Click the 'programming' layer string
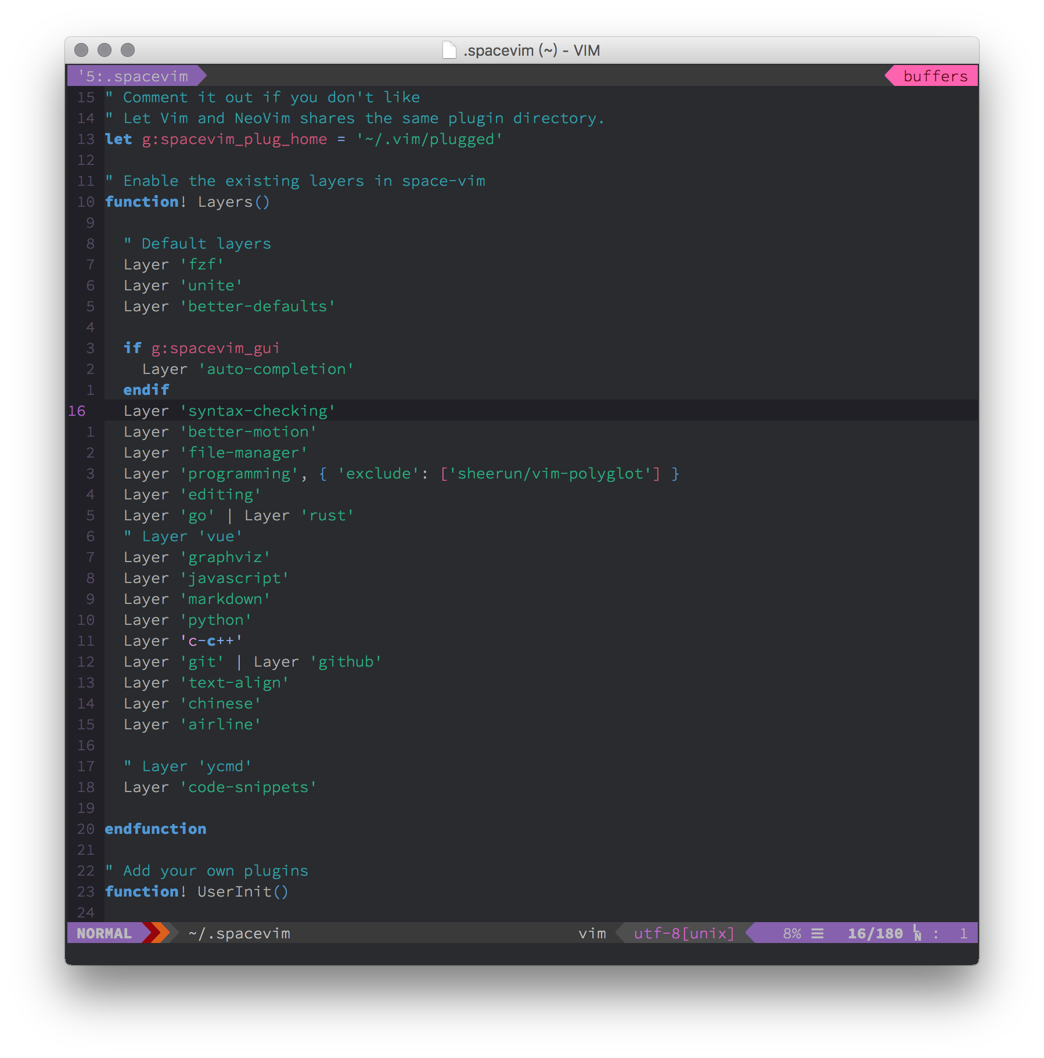Viewport: 1044px width, 1058px height. 239,473
